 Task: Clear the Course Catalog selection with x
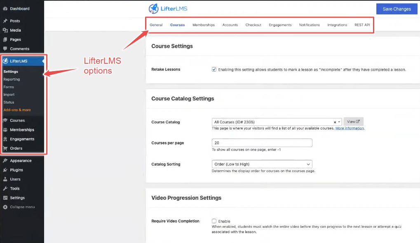coord(335,122)
